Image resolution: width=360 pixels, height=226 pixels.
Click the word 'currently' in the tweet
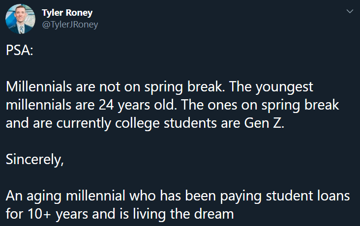84,123
